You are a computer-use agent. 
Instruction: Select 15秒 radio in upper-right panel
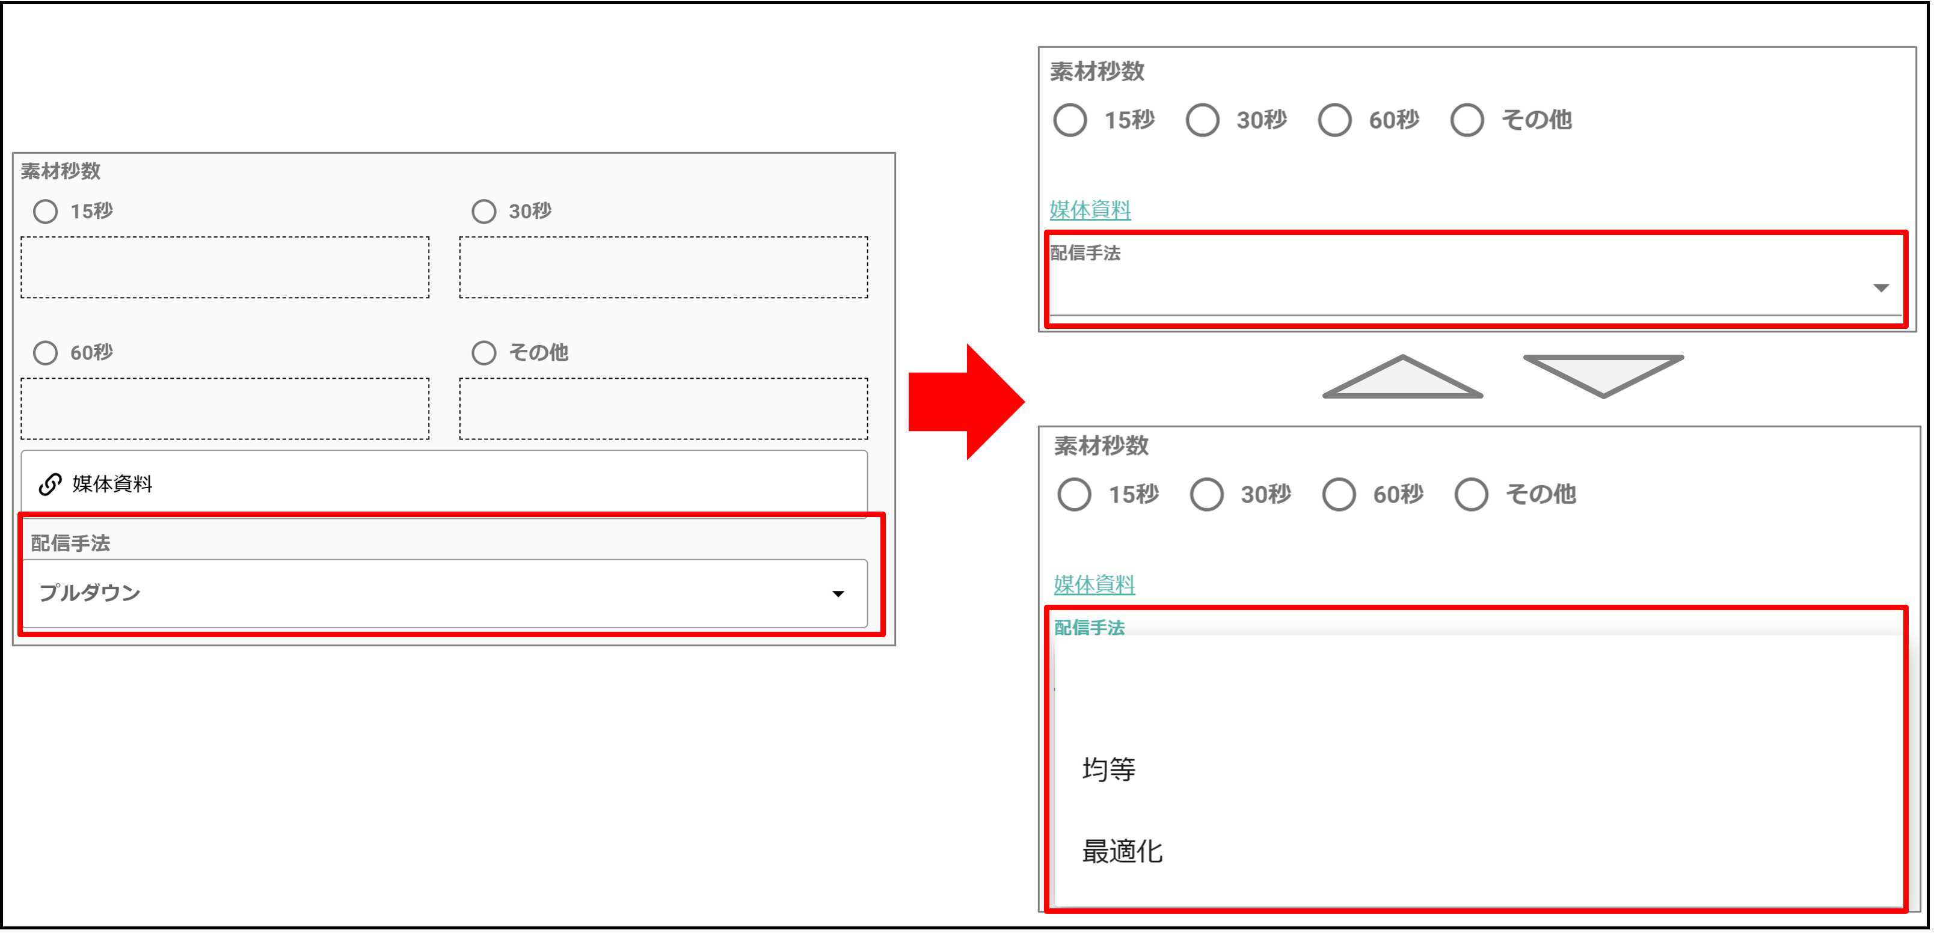tap(1070, 120)
